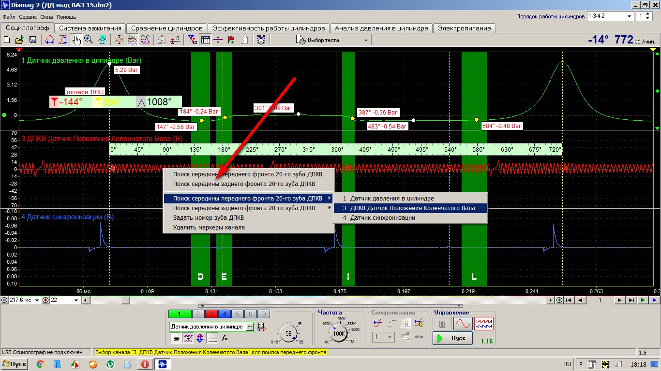Select Удалить маркеры канала menu entry
This screenshot has width=661, height=371.
[248, 228]
